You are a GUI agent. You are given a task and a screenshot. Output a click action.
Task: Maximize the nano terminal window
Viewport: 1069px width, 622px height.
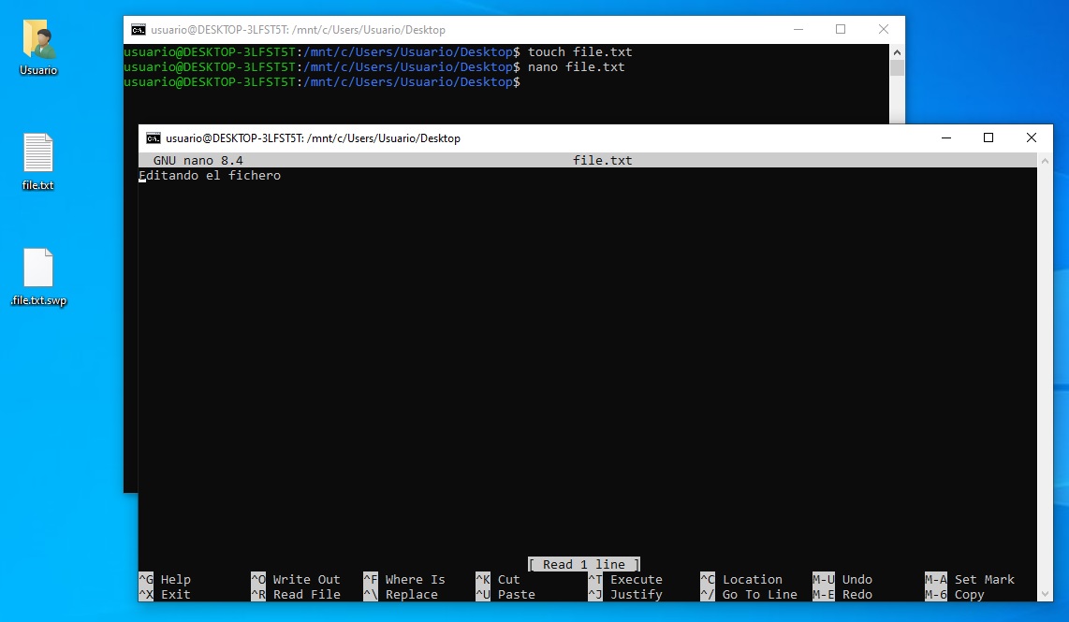988,138
